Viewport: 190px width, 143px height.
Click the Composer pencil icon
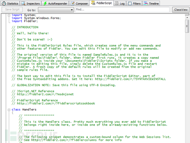coord(72,3)
